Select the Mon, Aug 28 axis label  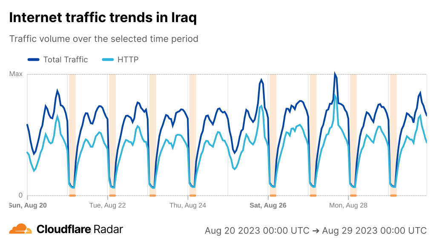point(348,205)
